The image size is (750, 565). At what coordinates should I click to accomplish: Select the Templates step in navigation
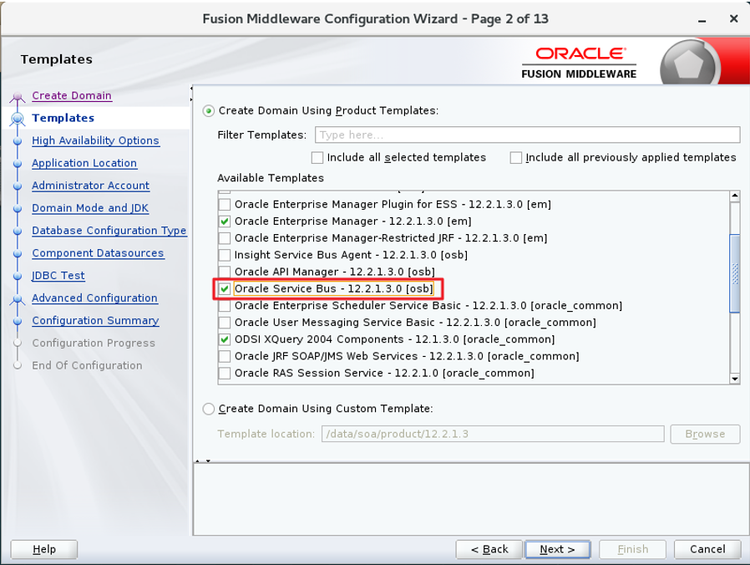coord(63,119)
